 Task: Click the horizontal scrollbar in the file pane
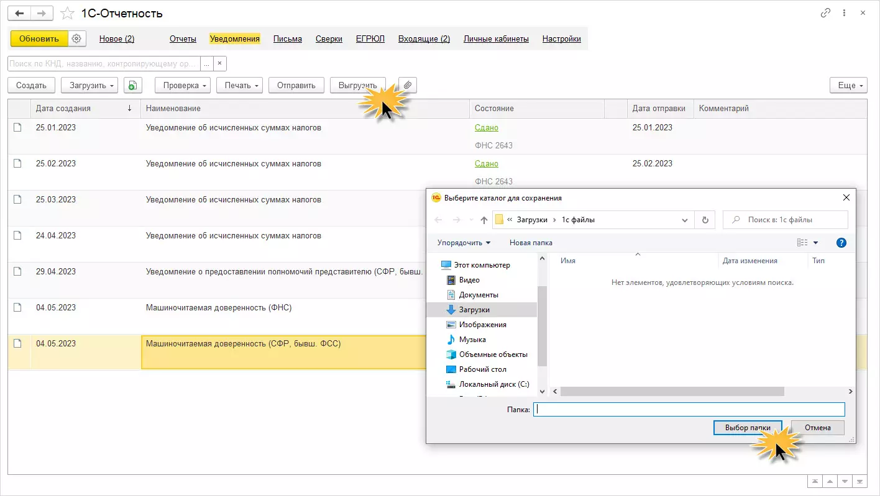pos(672,391)
